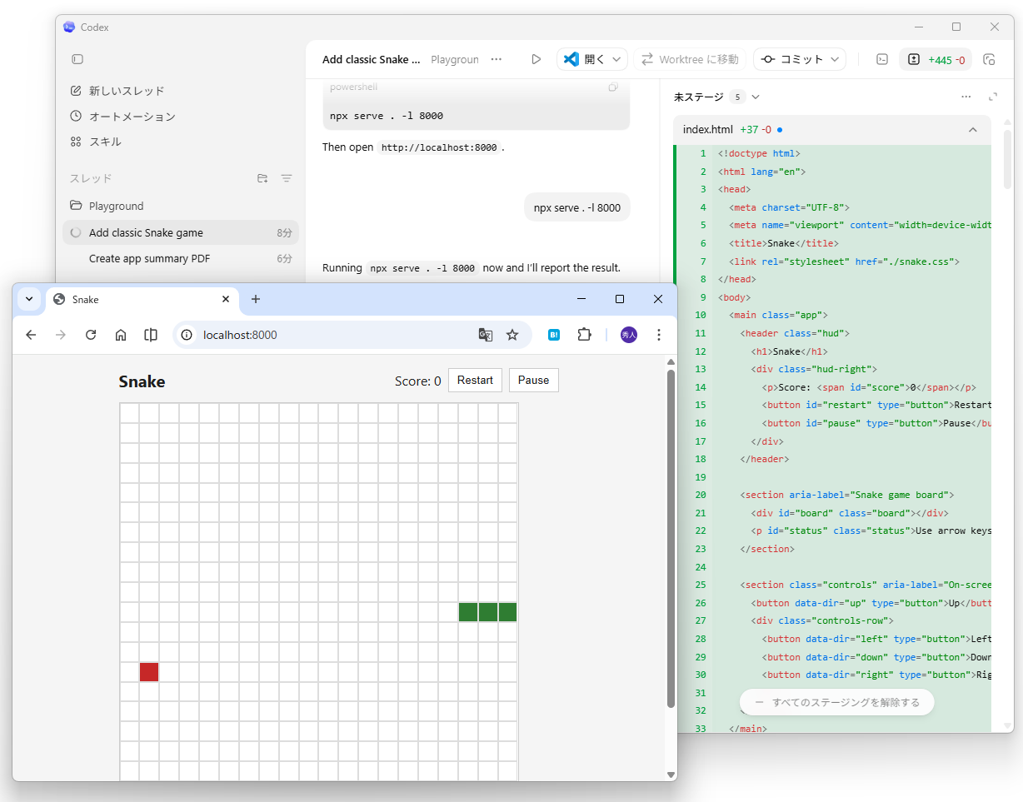Click the VS Code 開く button
Screen dimensions: 1023x802
(583, 59)
